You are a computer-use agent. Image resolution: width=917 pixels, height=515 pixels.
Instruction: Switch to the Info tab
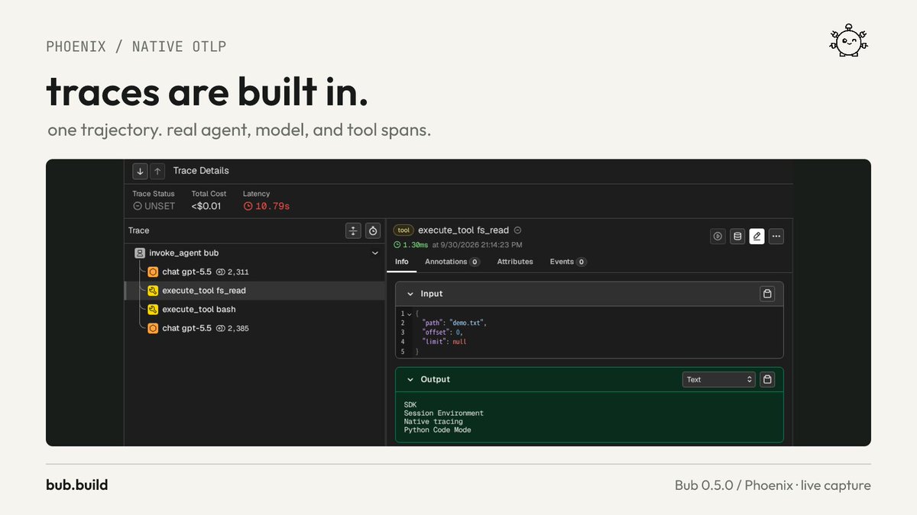click(x=402, y=262)
